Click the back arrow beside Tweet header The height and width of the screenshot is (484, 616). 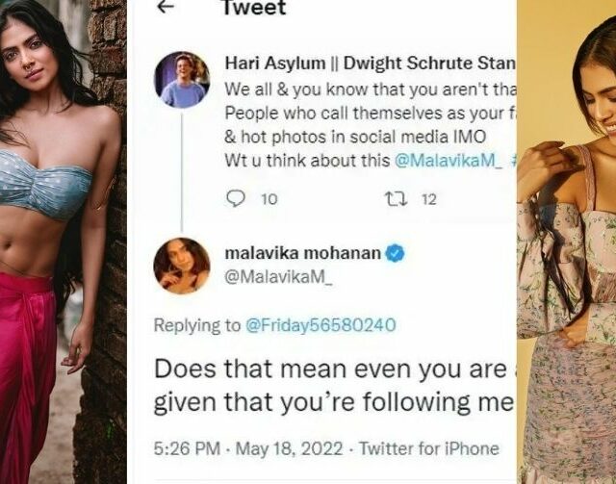pyautogui.click(x=166, y=8)
